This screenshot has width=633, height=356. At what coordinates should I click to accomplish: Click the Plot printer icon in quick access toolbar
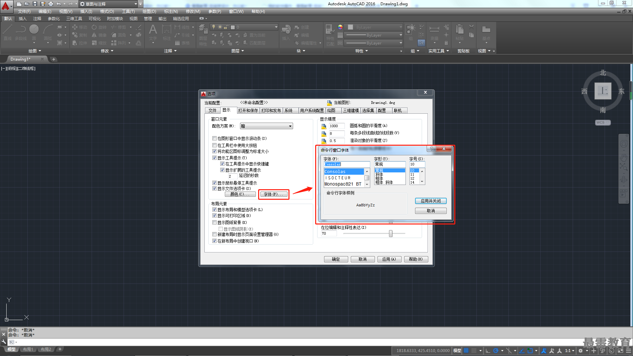click(x=51, y=4)
